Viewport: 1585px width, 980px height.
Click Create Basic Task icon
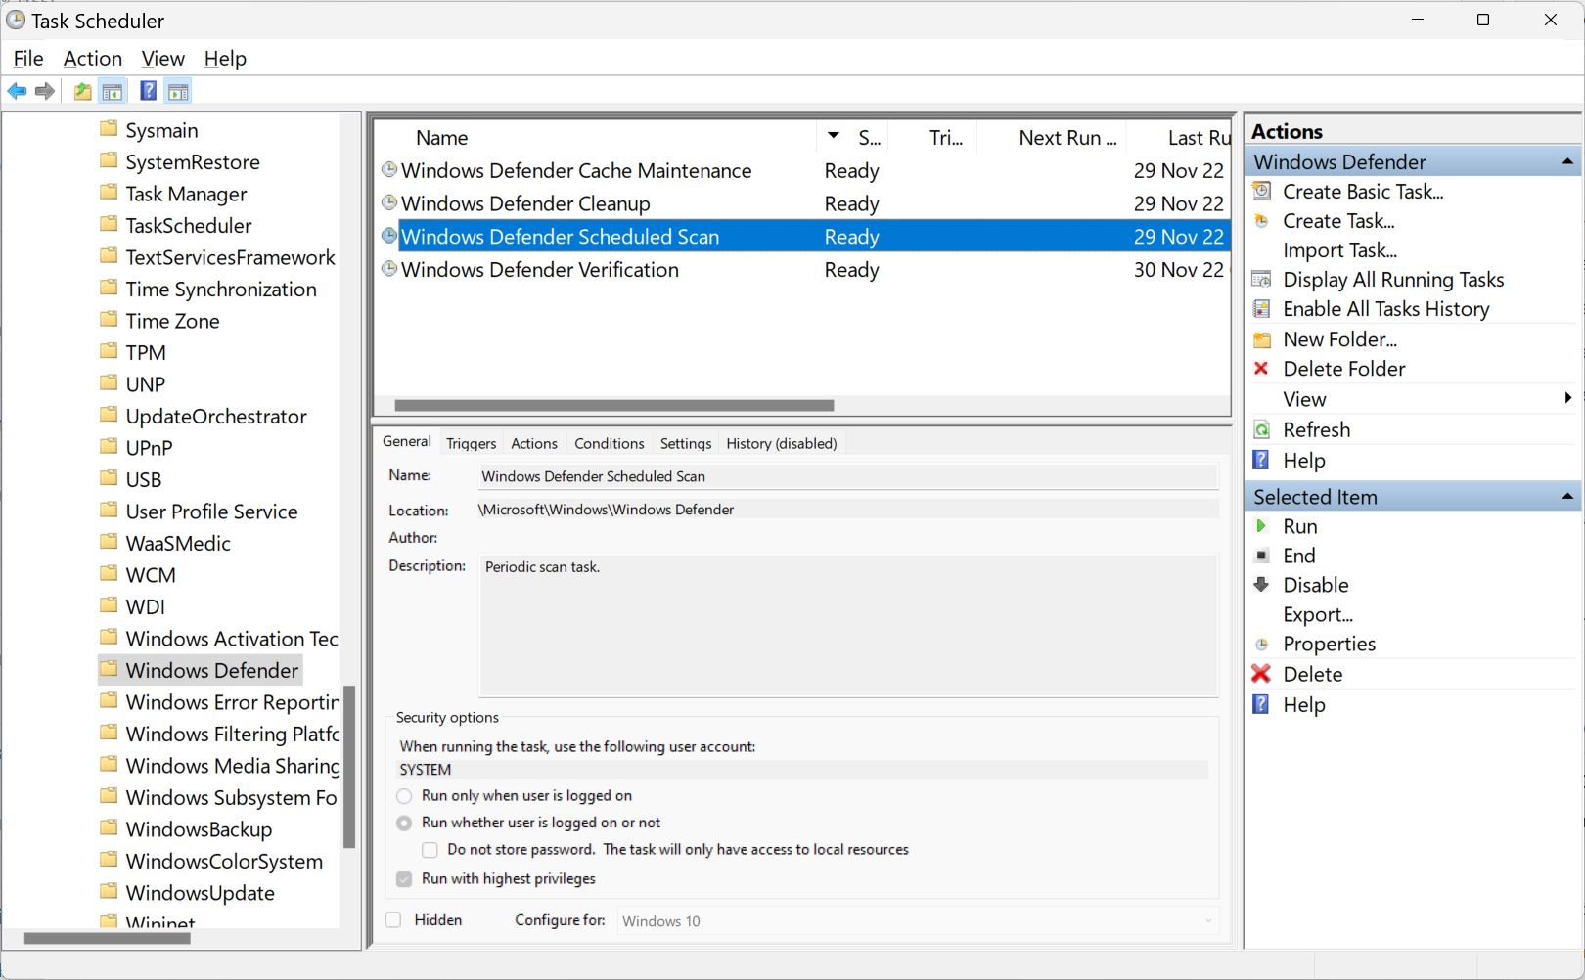1262,192
